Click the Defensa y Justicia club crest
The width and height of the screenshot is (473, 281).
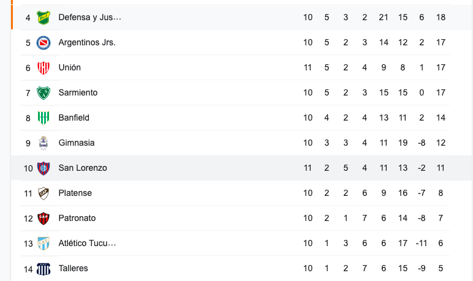click(44, 18)
